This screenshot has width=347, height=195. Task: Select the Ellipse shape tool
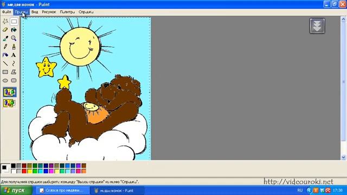coord(5,81)
